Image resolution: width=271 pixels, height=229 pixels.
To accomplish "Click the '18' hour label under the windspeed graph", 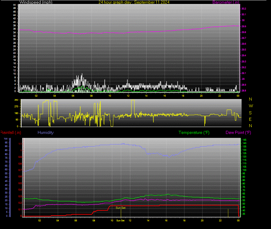I will click(x=183, y=96).
